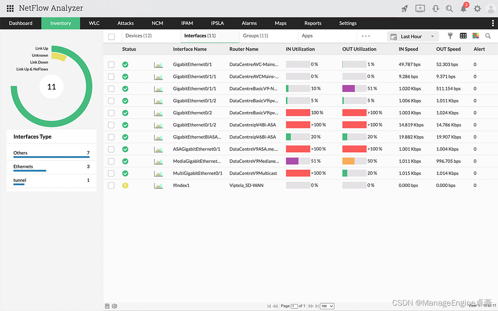Open the rows-per-page 100 dropdown

(x=327, y=306)
